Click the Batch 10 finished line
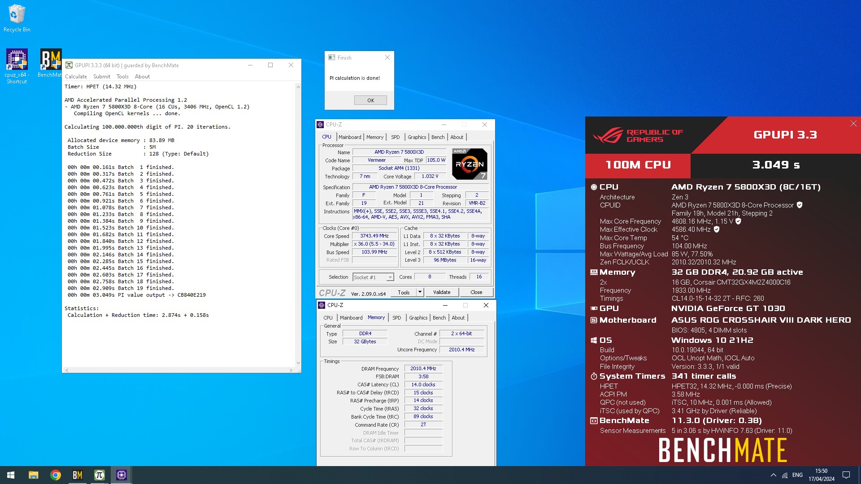The width and height of the screenshot is (861, 484). coord(121,228)
